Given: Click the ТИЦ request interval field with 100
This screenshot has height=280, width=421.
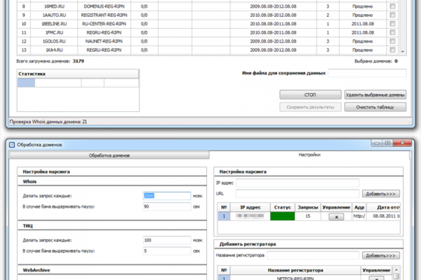Looking at the screenshot, I should [x=167, y=240].
